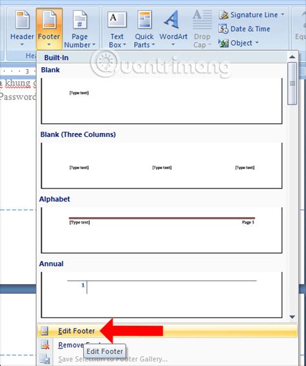
Task: Click the Page Number icon
Action: [x=80, y=20]
